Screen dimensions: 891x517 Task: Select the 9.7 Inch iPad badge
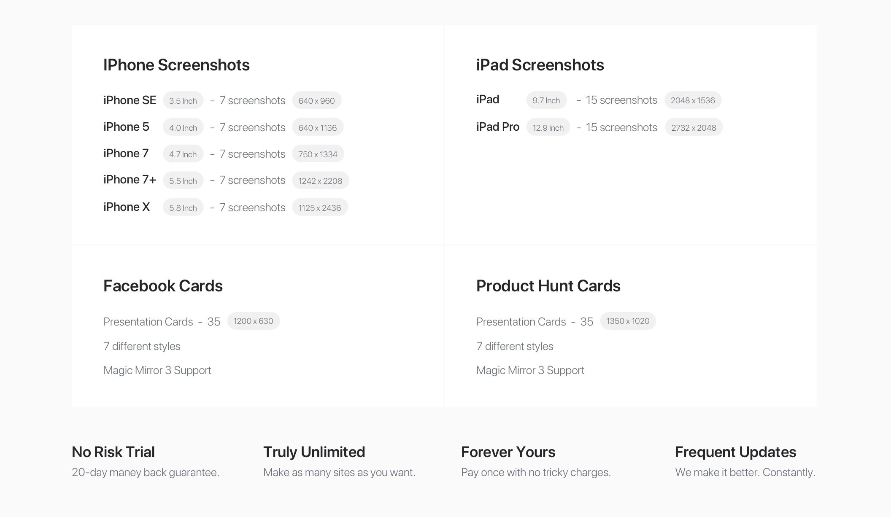(x=546, y=100)
